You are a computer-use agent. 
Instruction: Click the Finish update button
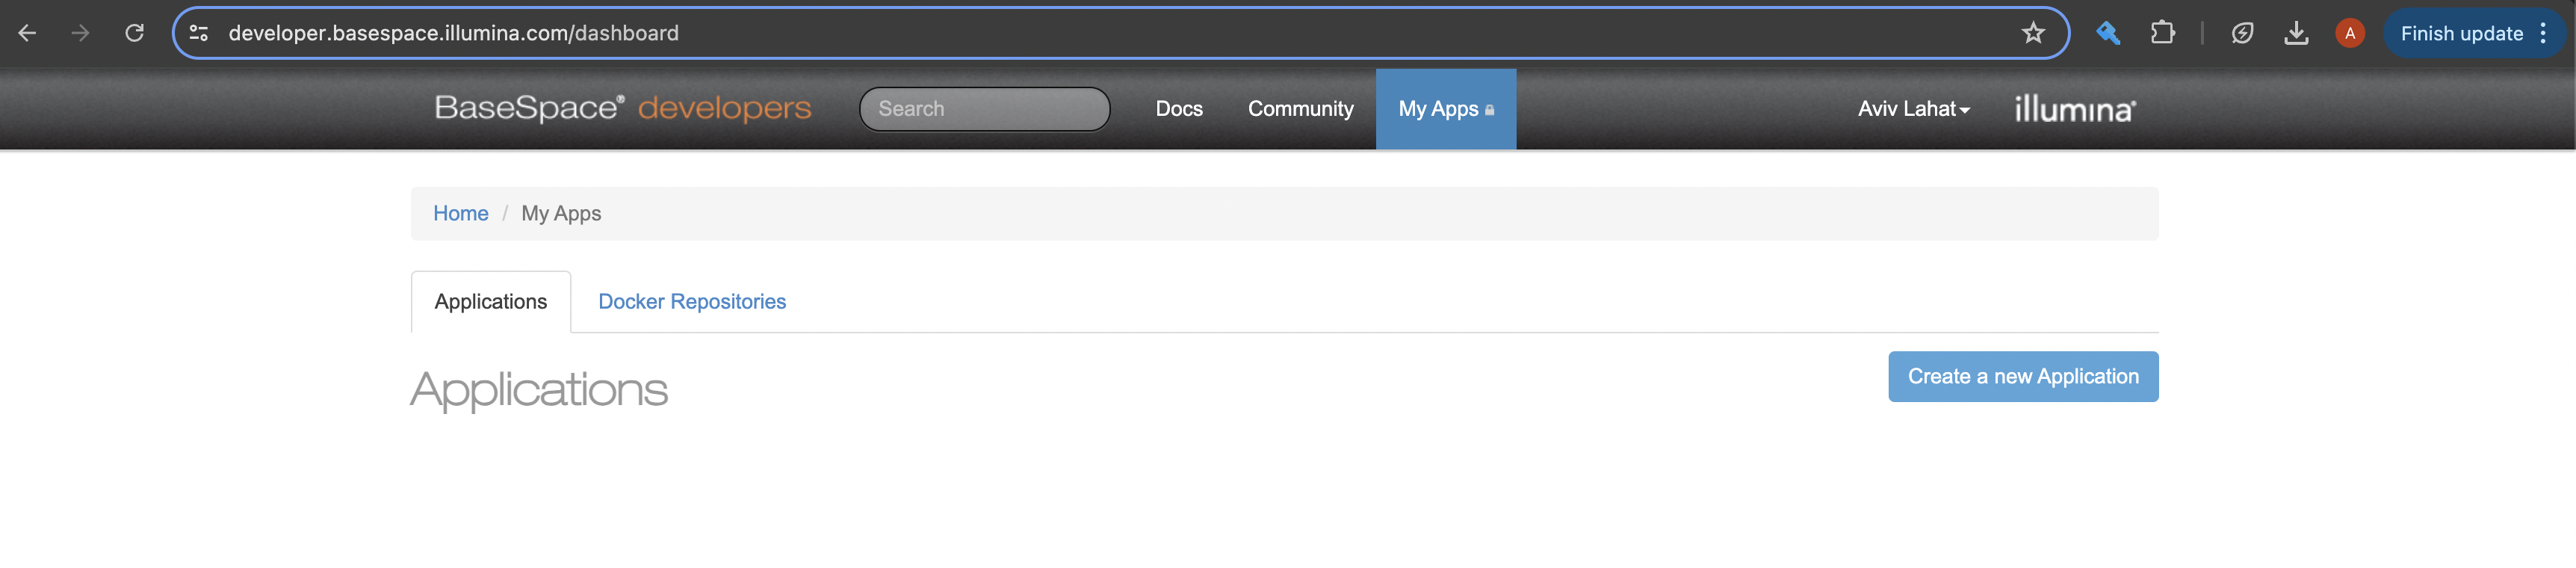point(2461,33)
